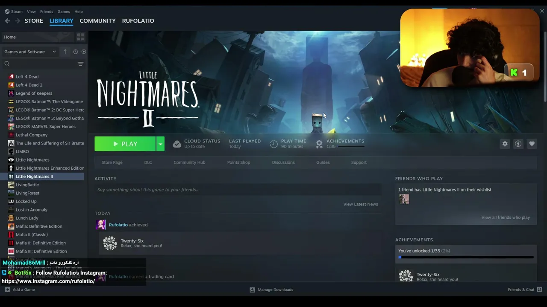Visit the Community Hub link
Image resolution: width=547 pixels, height=307 pixels.
point(189,162)
